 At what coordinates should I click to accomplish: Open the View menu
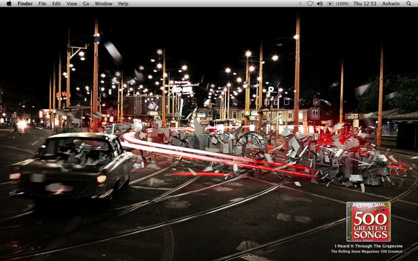click(72, 4)
